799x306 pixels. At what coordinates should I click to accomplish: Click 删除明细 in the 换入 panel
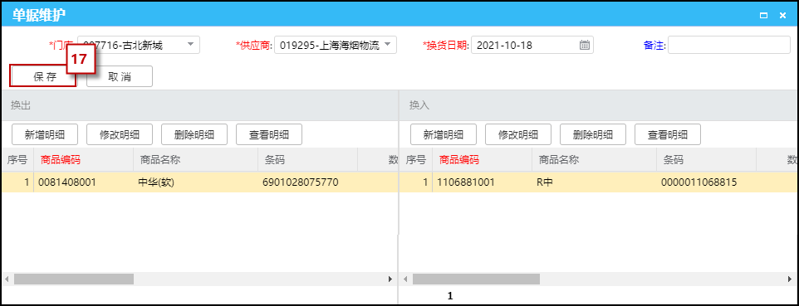click(x=593, y=134)
